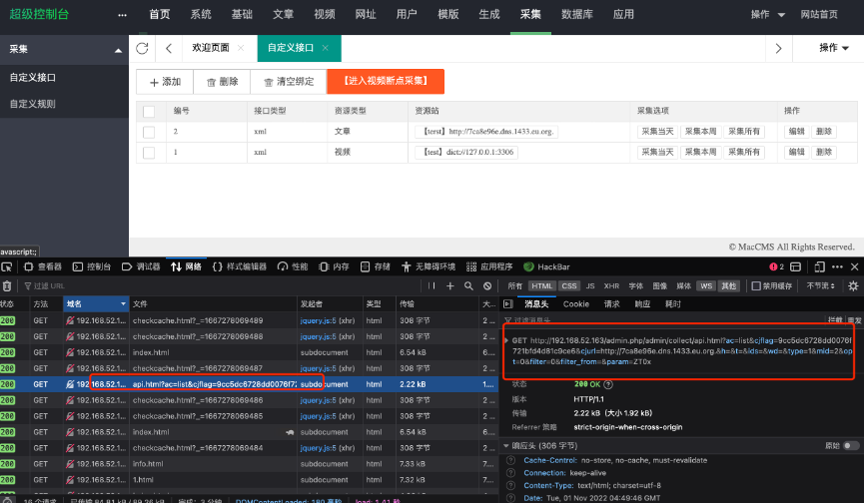Collapse the 采集 sidebar section
Screen dimensions: 865x503
pos(118,50)
